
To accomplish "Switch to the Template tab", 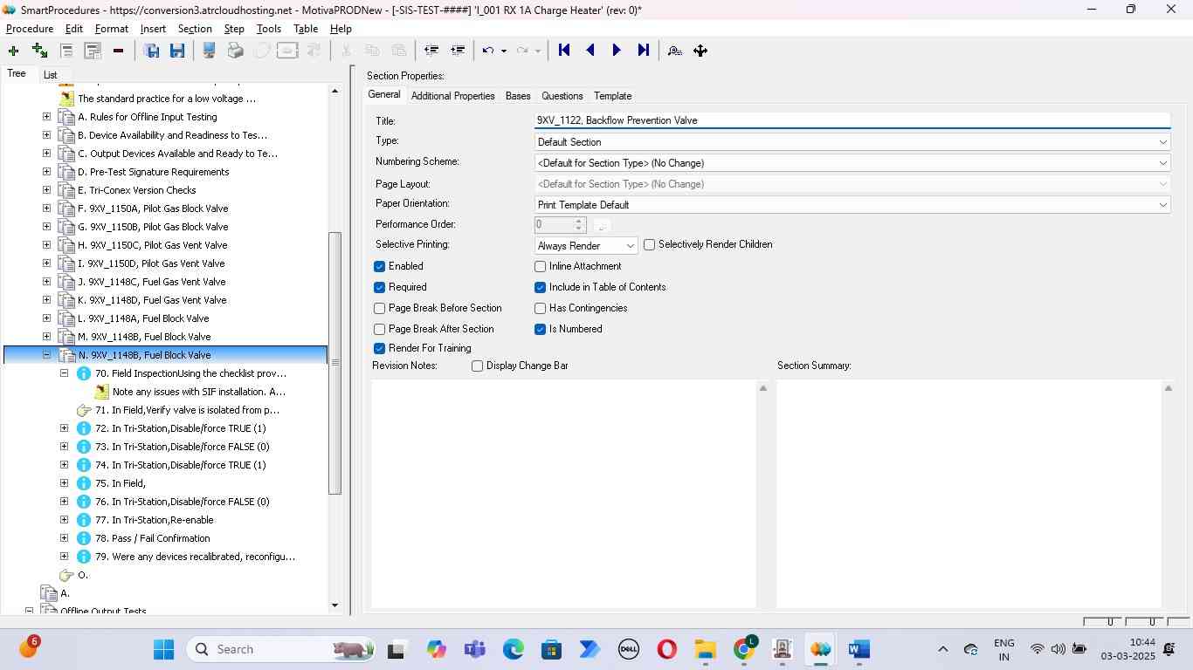I will pos(612,96).
